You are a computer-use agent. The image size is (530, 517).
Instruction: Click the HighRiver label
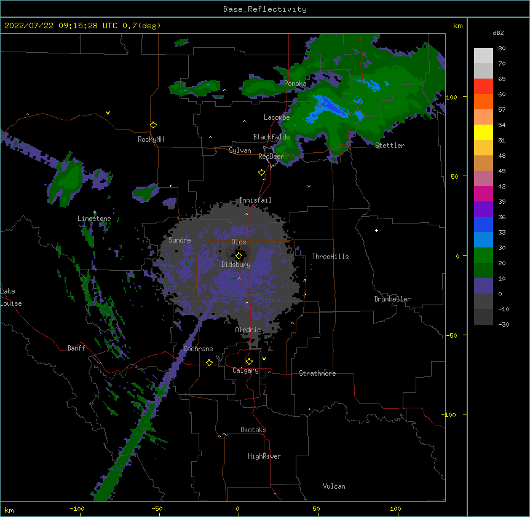coord(264,456)
